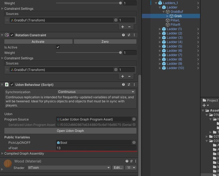Disable the Udon Behaviour script checkbox
Viewport: 219px width, 176px height.
12,85
